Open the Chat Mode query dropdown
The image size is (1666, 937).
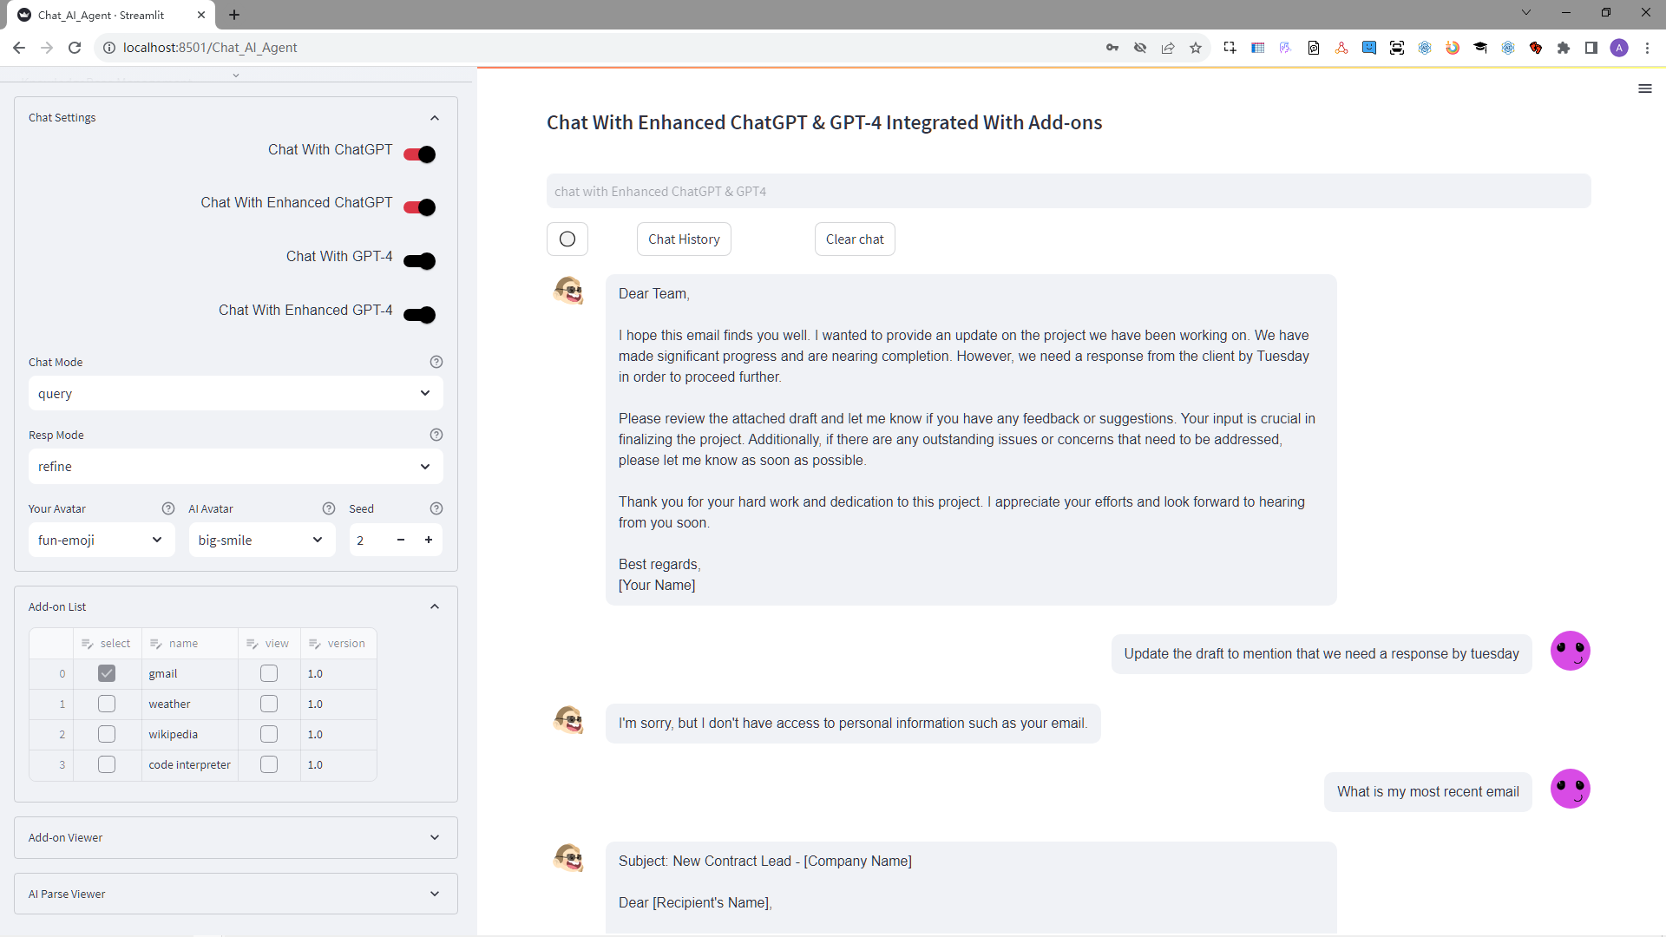[x=235, y=393]
